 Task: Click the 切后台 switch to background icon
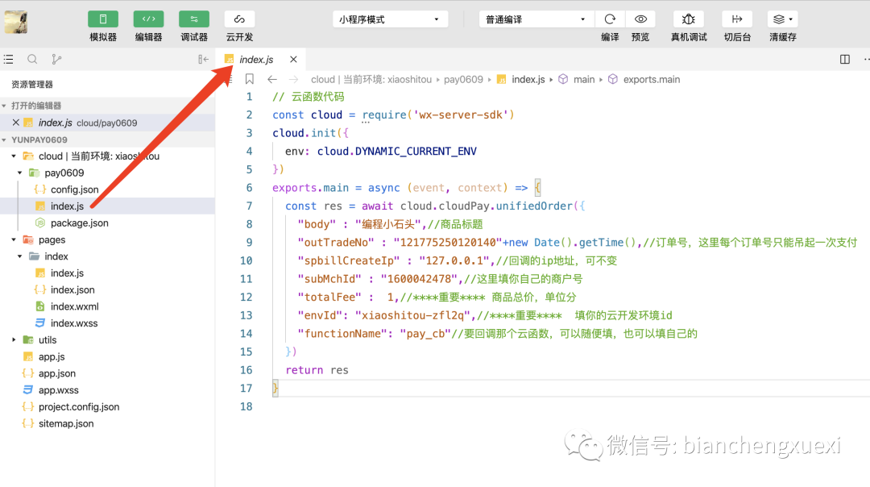[737, 19]
